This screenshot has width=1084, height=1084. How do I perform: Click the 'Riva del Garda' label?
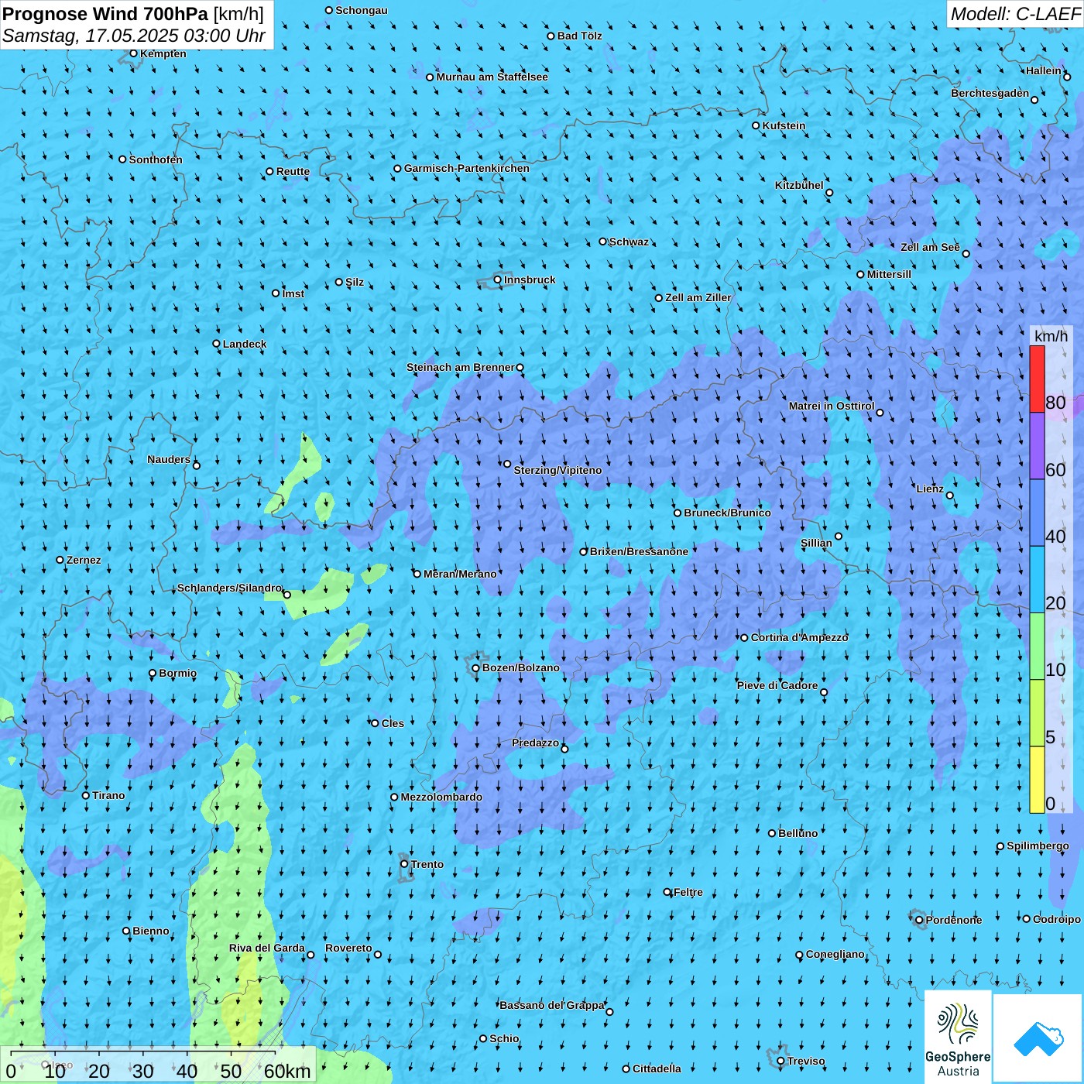267,948
